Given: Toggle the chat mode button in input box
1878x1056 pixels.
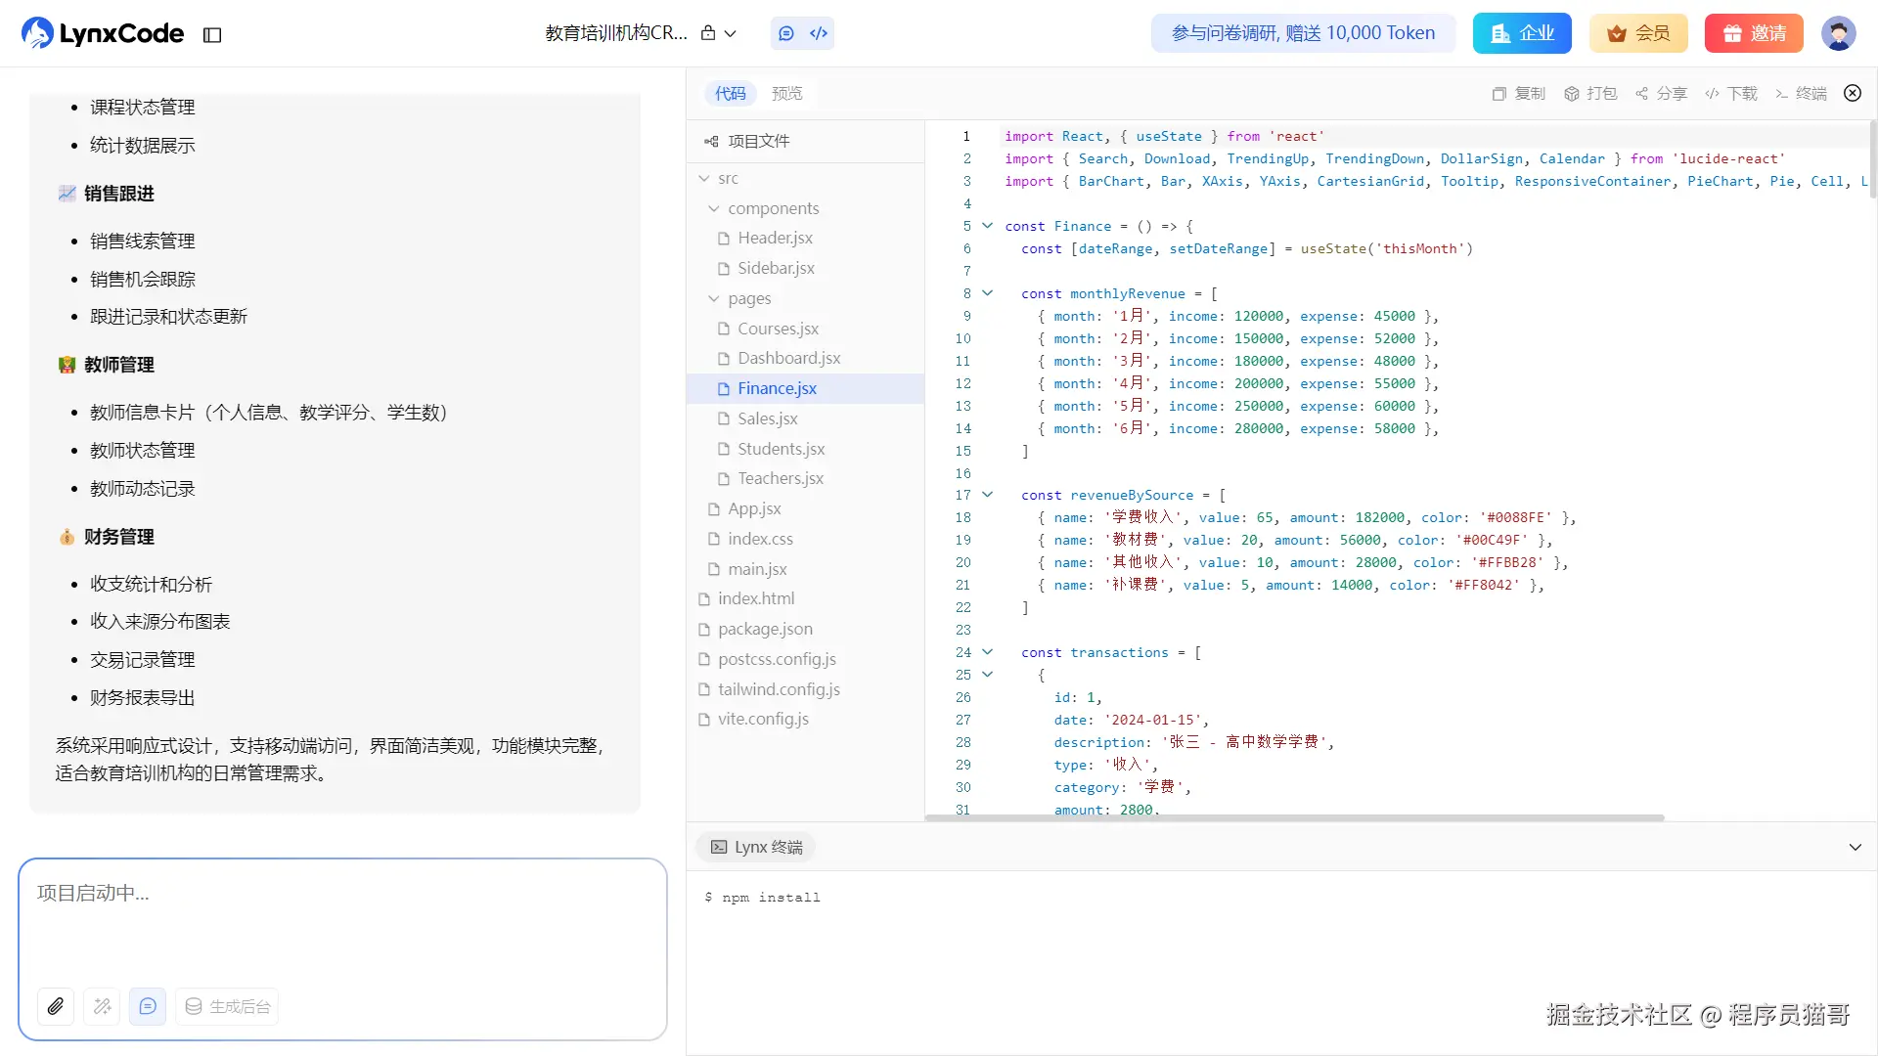Looking at the screenshot, I should tap(148, 1006).
